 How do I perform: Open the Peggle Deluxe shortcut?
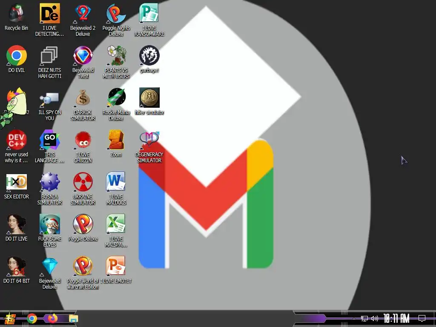pyautogui.click(x=83, y=224)
